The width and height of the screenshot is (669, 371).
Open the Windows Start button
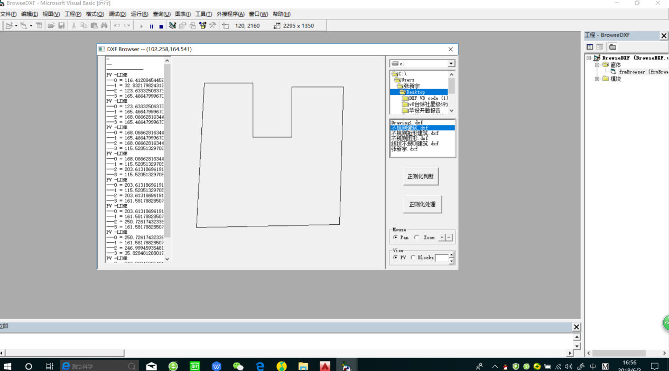click(x=8, y=366)
